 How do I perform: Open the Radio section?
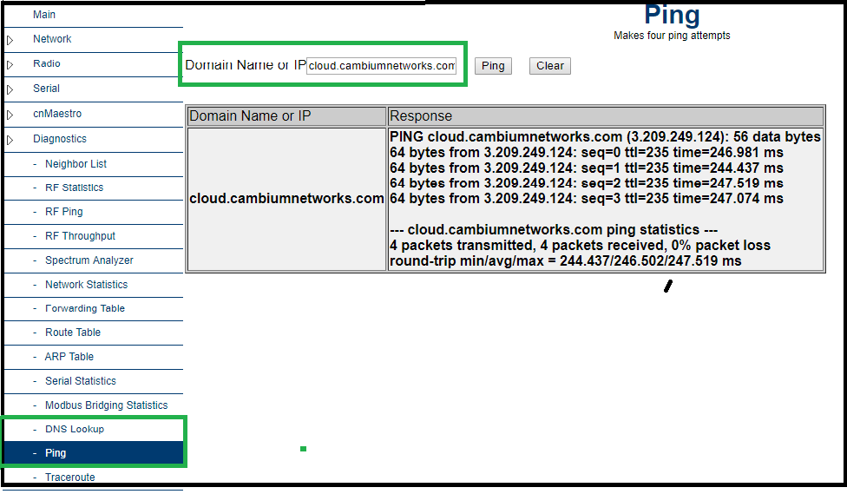(x=47, y=63)
